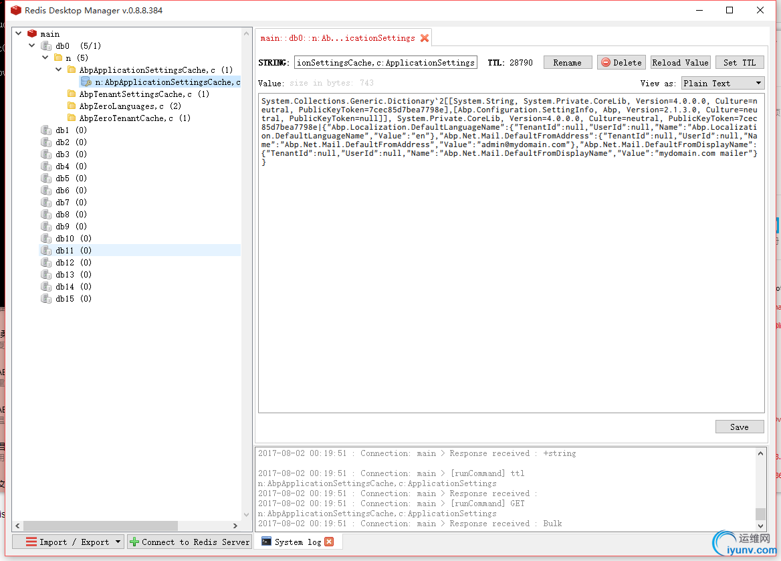Click the tree panel scroll down arrow
Screen dimensions: 781x561
click(x=246, y=514)
